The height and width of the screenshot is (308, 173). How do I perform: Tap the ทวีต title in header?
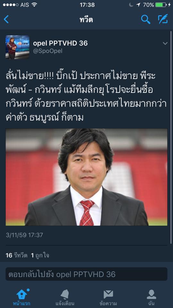coord(86,20)
